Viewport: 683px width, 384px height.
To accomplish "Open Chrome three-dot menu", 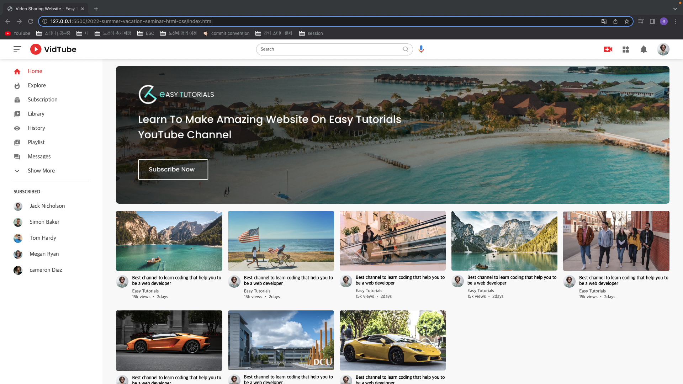I will 675,21.
